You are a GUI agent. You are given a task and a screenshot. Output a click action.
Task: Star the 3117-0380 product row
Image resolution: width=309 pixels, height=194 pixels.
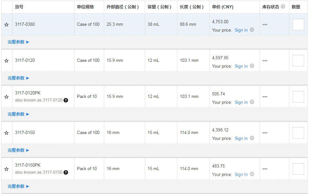(6, 24)
